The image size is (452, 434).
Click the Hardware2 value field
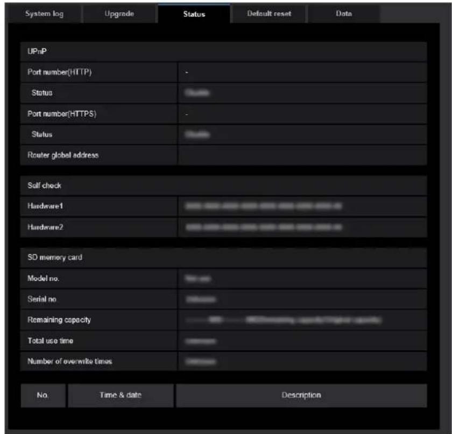[302, 227]
